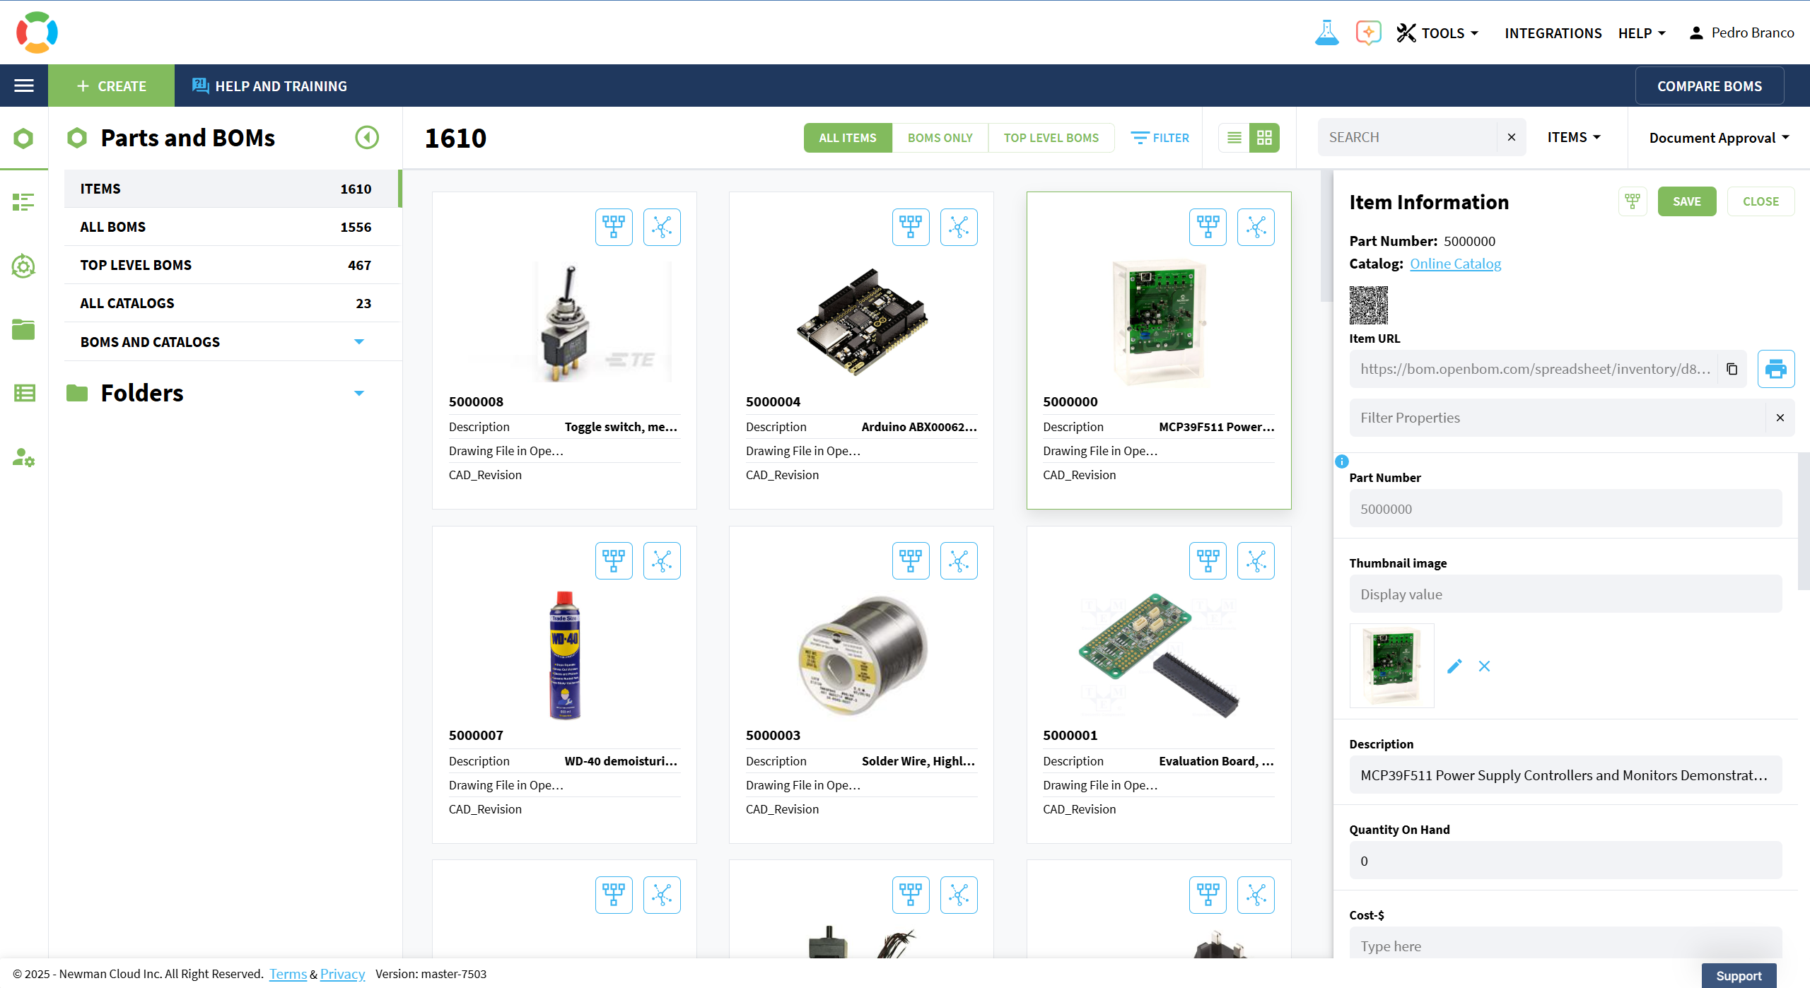Click the item grid vertical scrollbar
Viewport: 1810px width, 988px height.
point(1326,237)
